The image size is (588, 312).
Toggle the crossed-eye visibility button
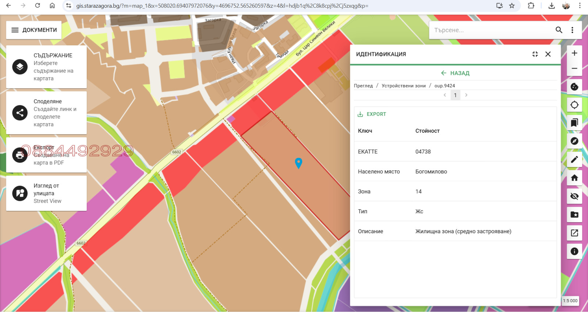point(574,196)
